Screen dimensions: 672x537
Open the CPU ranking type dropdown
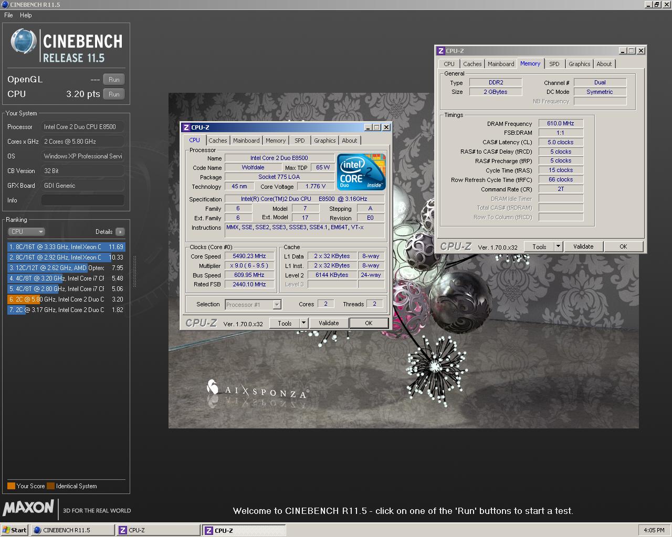[27, 232]
